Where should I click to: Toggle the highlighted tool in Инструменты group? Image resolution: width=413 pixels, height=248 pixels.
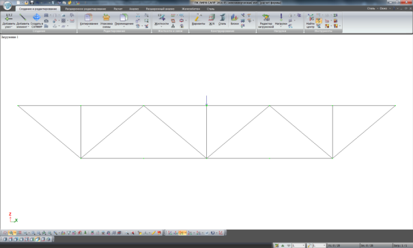(x=319, y=20)
